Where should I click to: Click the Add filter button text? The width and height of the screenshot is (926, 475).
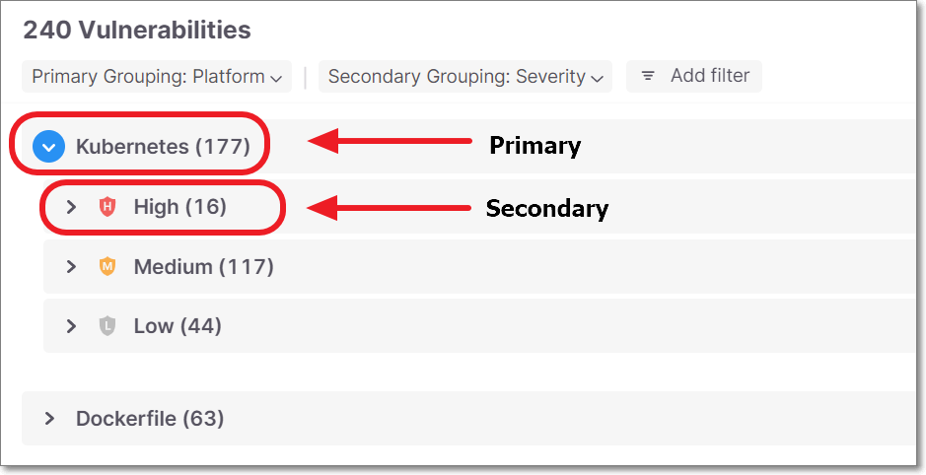[x=710, y=76]
